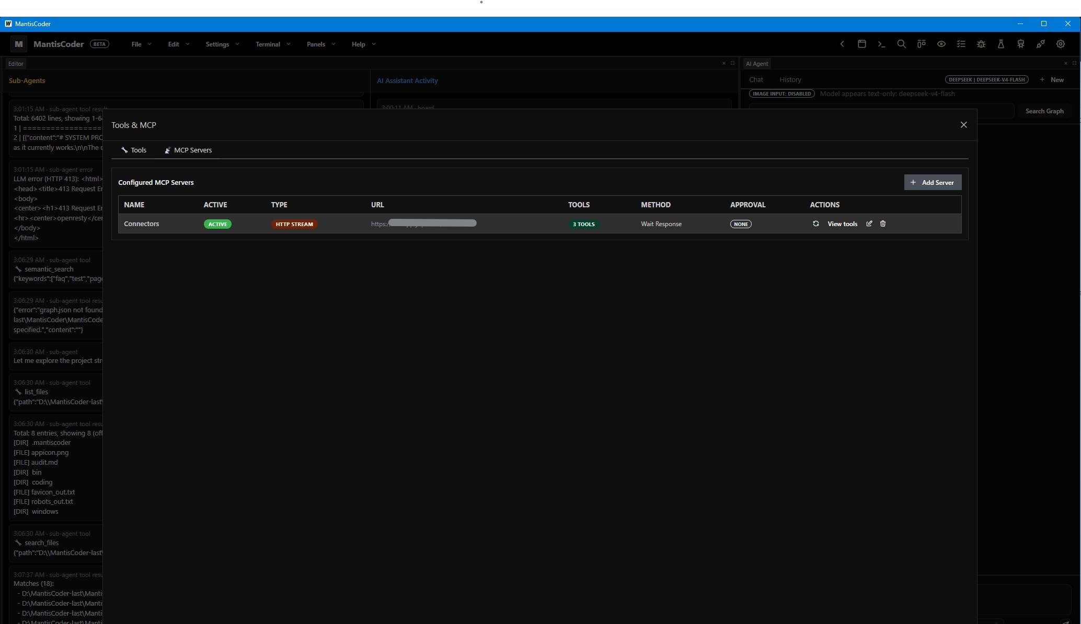Select the MCP Servers tab
This screenshot has height=624, width=1081.
coord(188,150)
